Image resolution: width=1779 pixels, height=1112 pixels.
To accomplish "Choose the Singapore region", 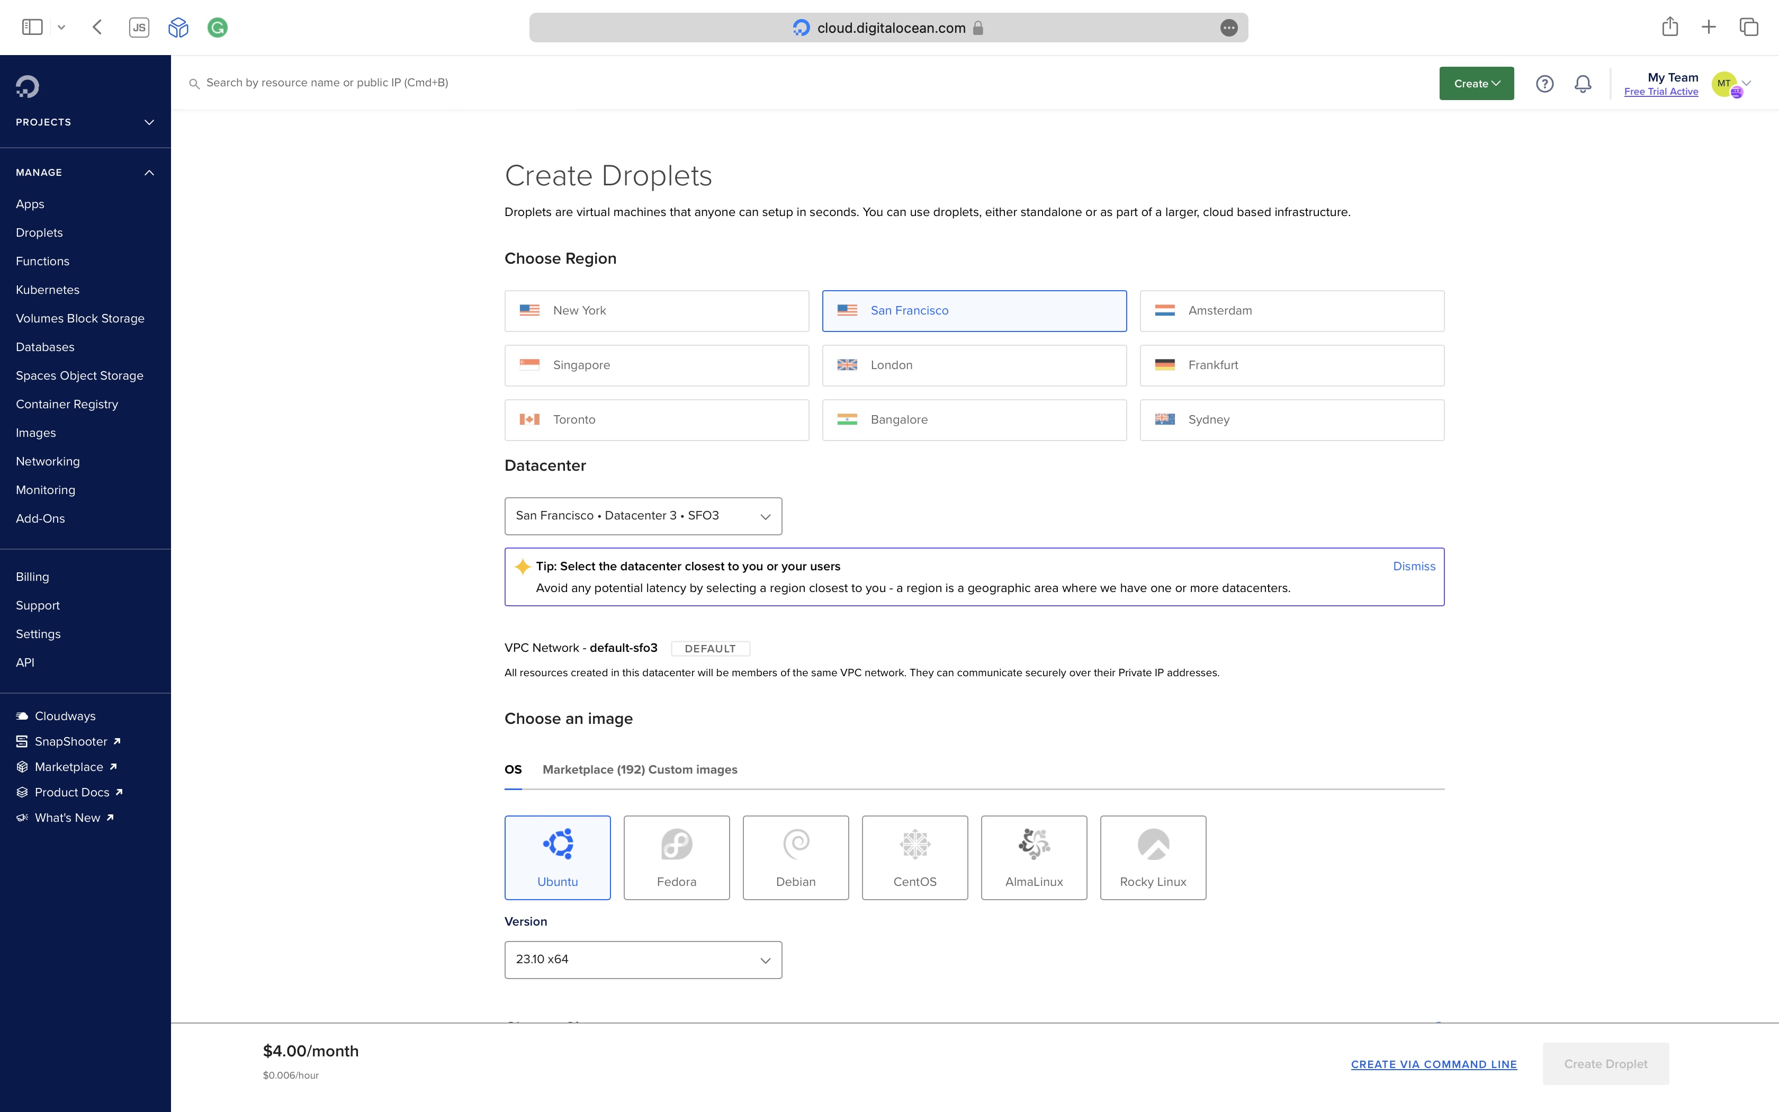I will pyautogui.click(x=657, y=365).
